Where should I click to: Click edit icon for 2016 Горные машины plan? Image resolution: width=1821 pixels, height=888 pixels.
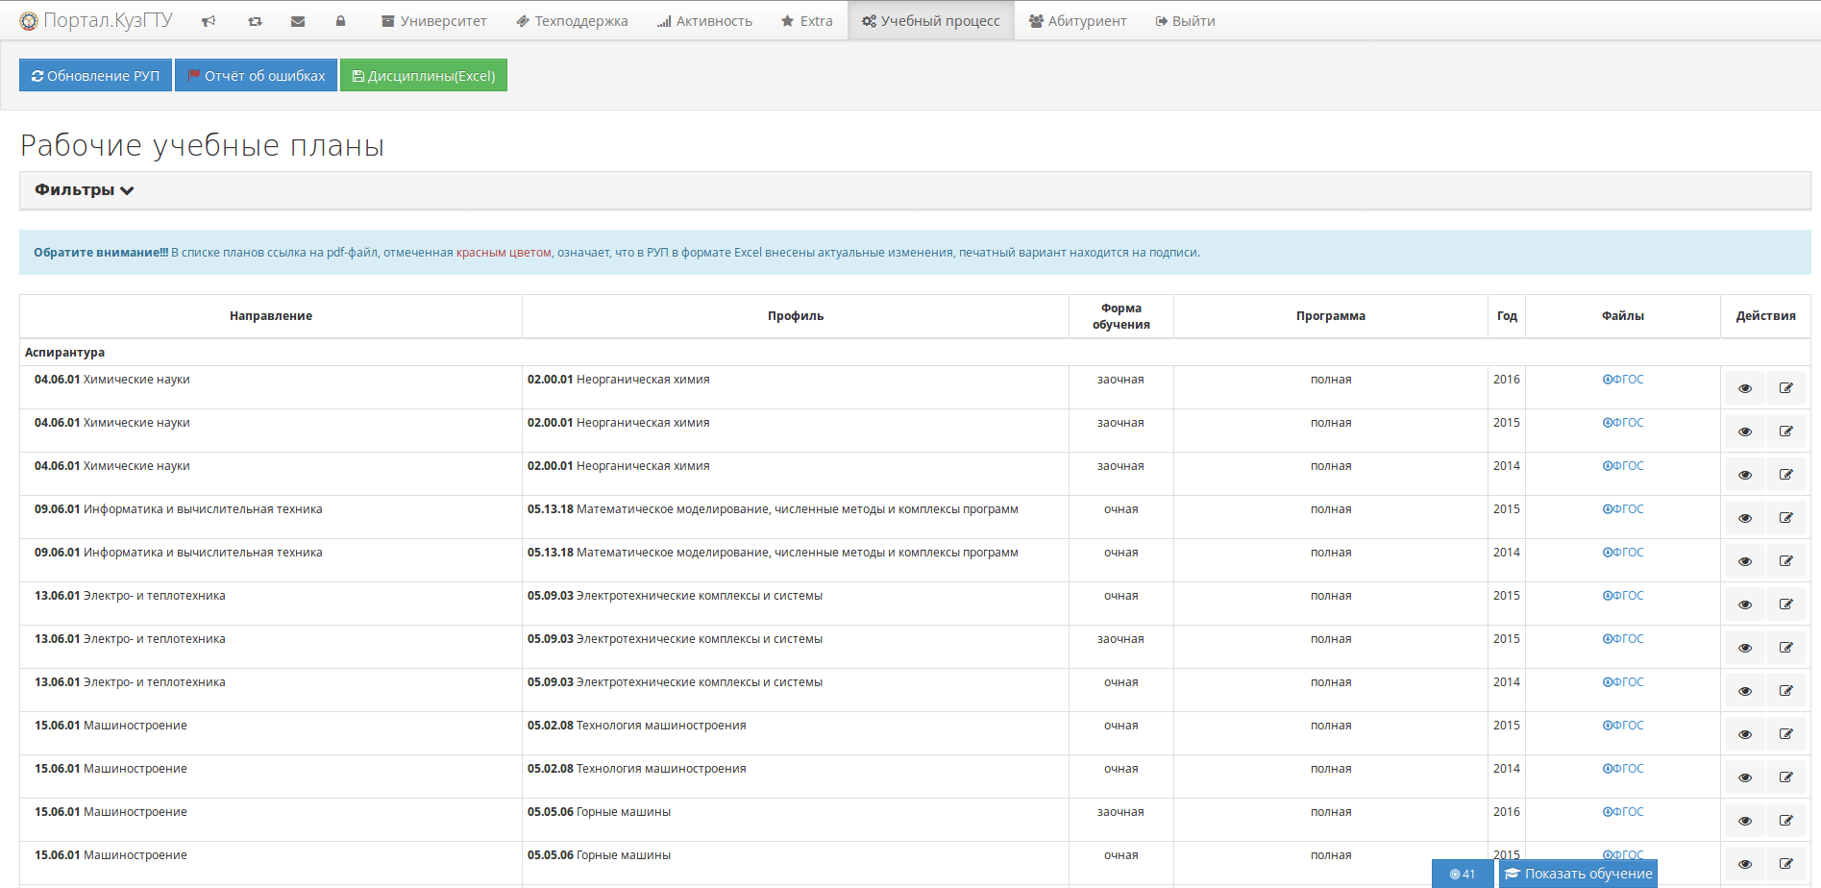[1785, 821]
